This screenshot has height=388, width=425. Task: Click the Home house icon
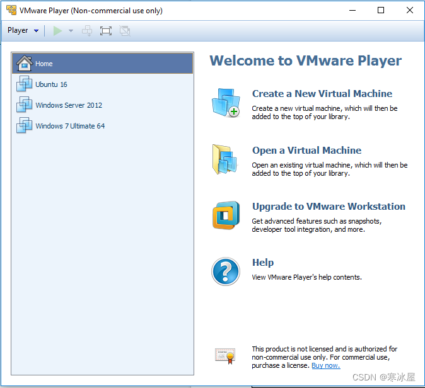pos(25,63)
